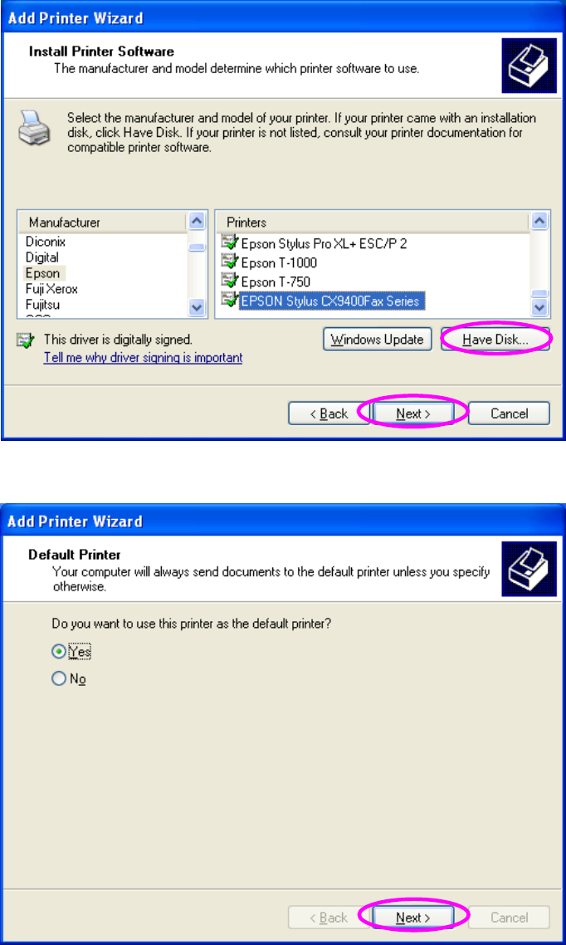Click Manufacturer list scroll down arrow
This screenshot has width=566, height=945.
(x=197, y=307)
